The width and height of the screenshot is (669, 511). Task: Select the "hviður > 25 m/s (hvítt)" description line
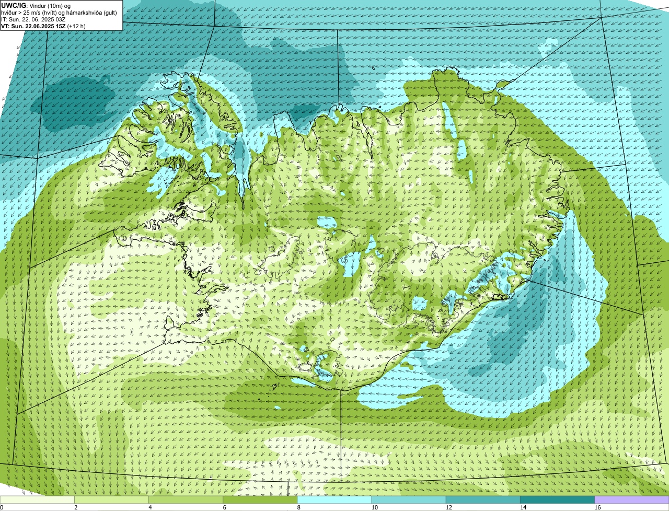60,13
